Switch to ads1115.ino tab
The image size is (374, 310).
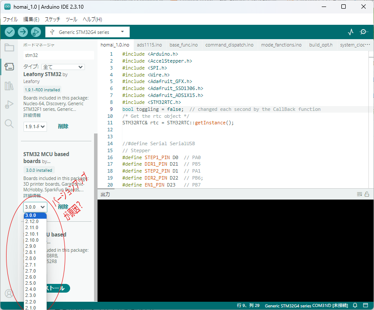[x=149, y=45]
